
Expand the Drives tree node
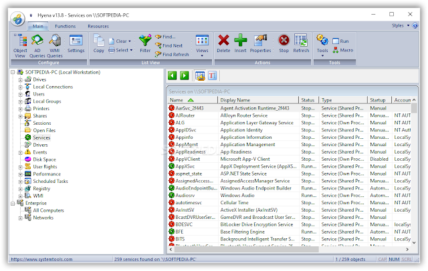[x=21, y=80]
